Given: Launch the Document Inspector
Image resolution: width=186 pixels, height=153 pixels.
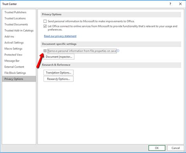Looking at the screenshot, I should [59, 57].
